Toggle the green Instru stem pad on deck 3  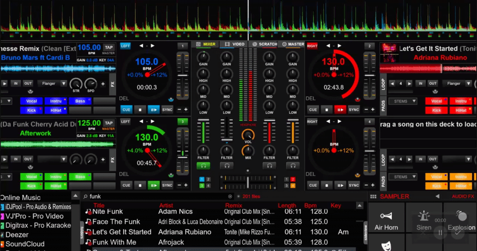(56, 177)
